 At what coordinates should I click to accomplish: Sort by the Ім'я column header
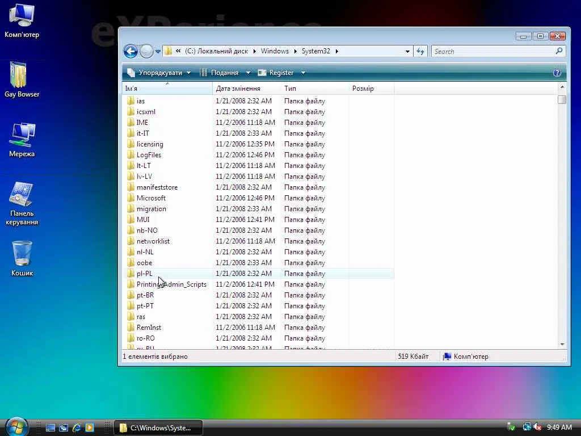click(167, 89)
